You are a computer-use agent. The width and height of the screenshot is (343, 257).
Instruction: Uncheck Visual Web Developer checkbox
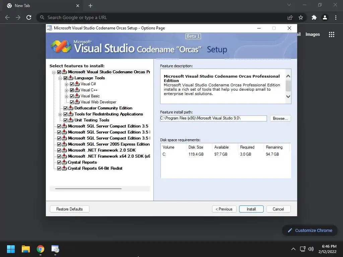tap(72, 102)
